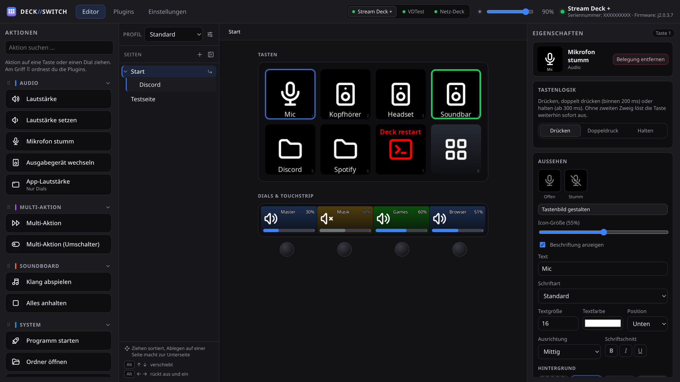Select the Mic key on the deck
The height and width of the screenshot is (382, 680).
coord(290,94)
